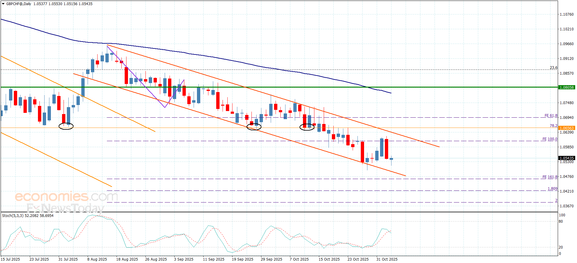The image size is (577, 263).
Task: Click the 100 level on stochastic scale
Action: click(x=562, y=215)
